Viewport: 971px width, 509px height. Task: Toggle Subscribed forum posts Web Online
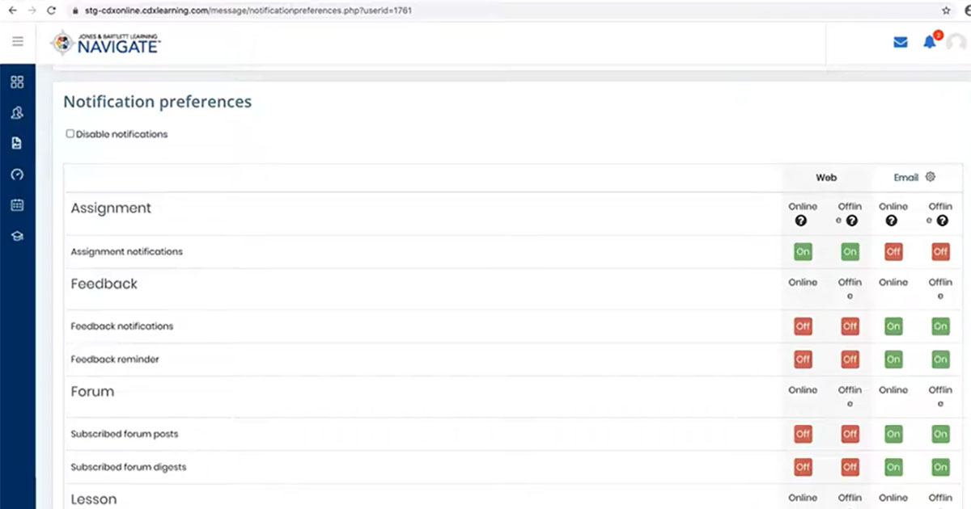(803, 434)
